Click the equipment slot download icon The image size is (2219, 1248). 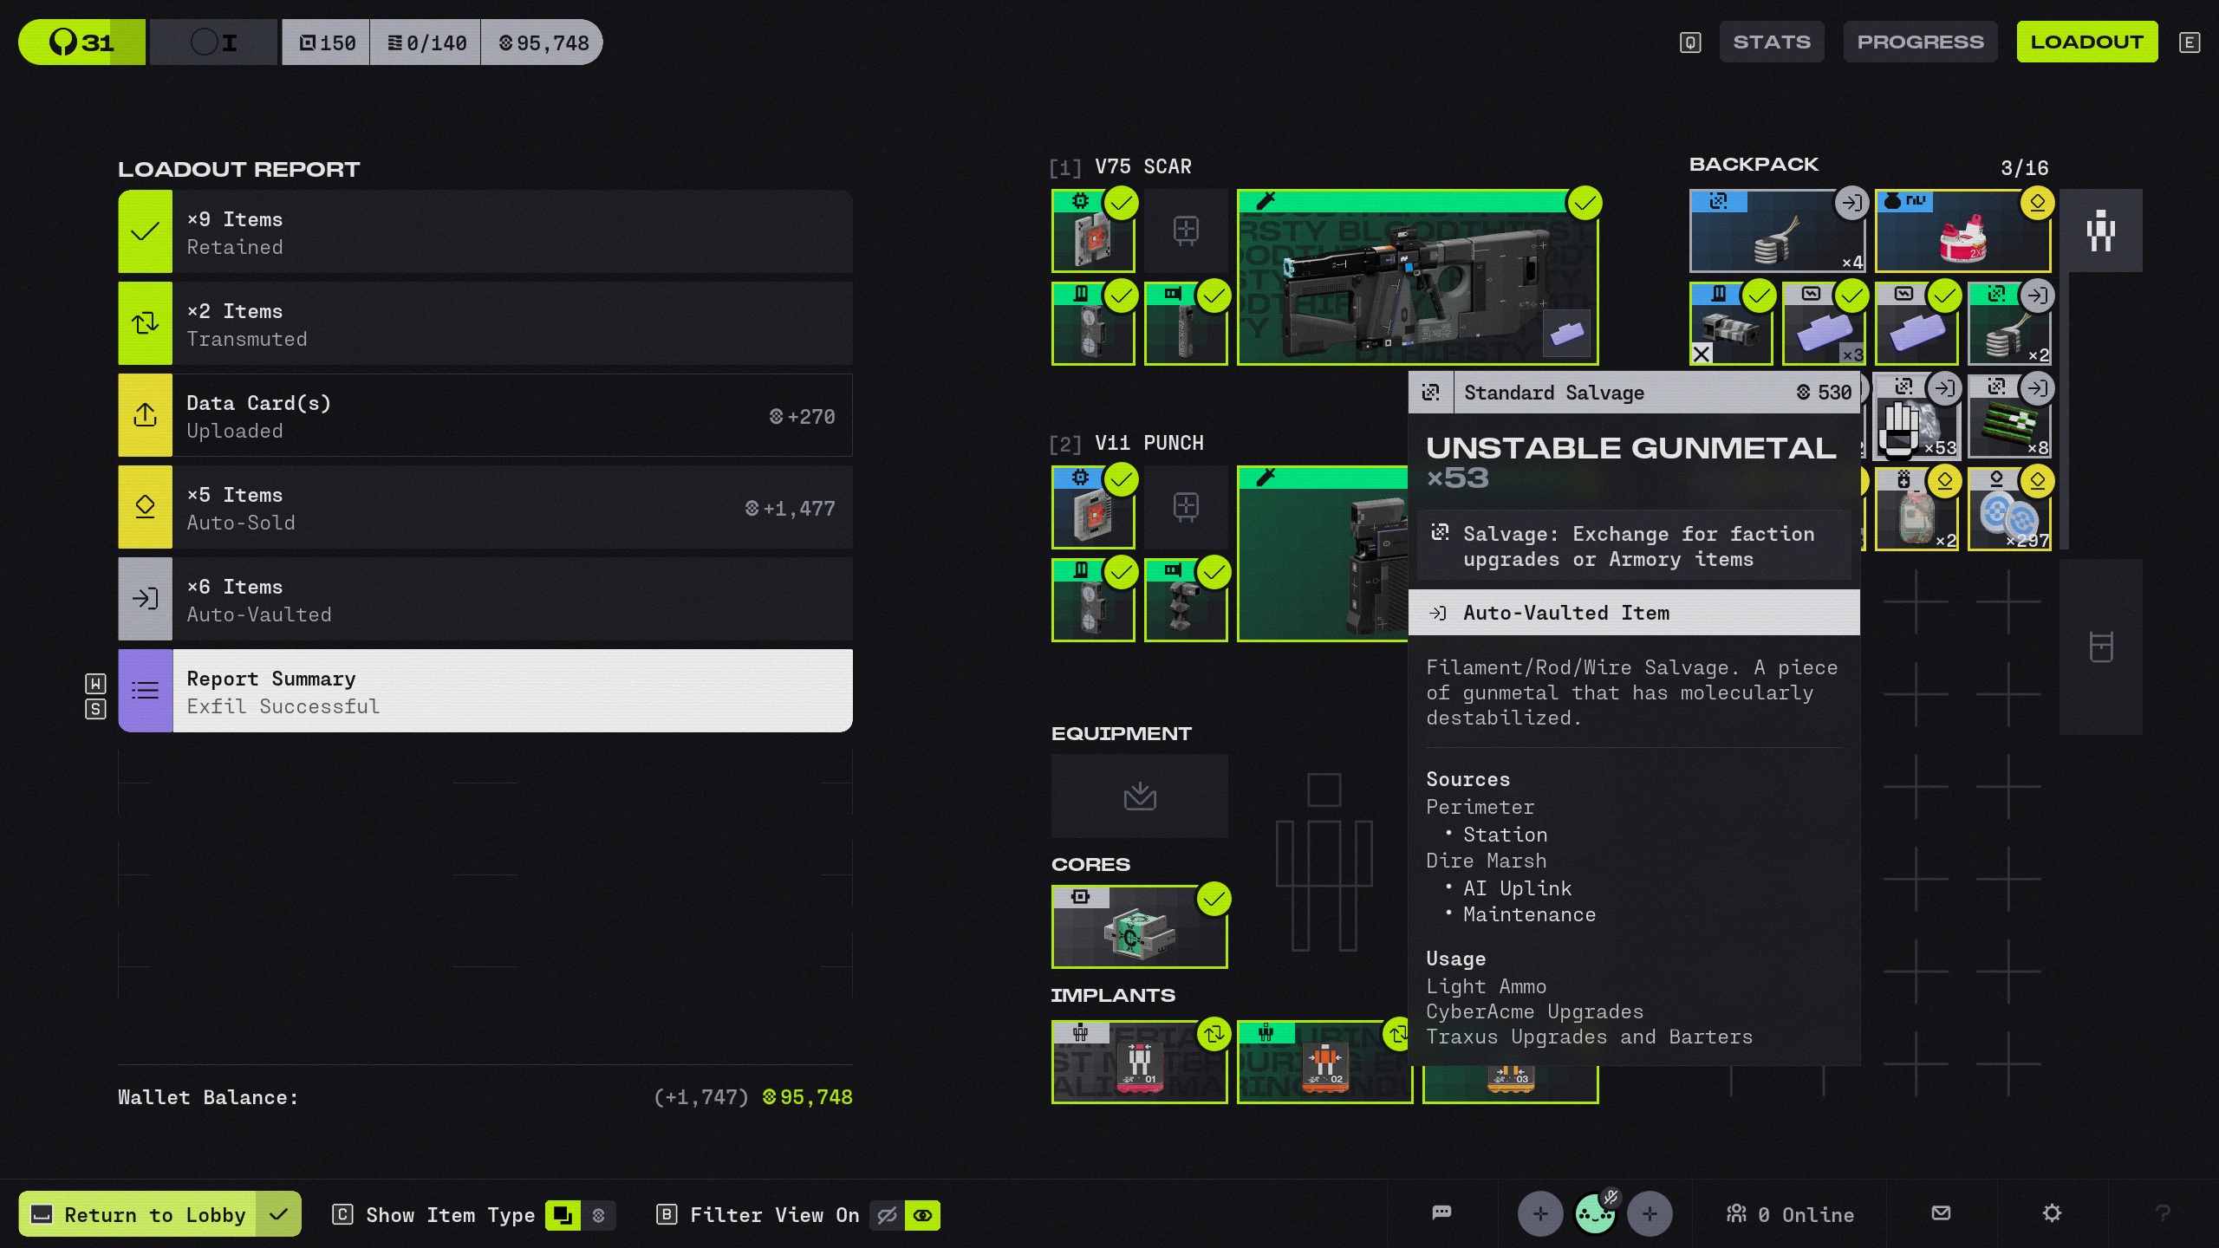[1139, 796]
